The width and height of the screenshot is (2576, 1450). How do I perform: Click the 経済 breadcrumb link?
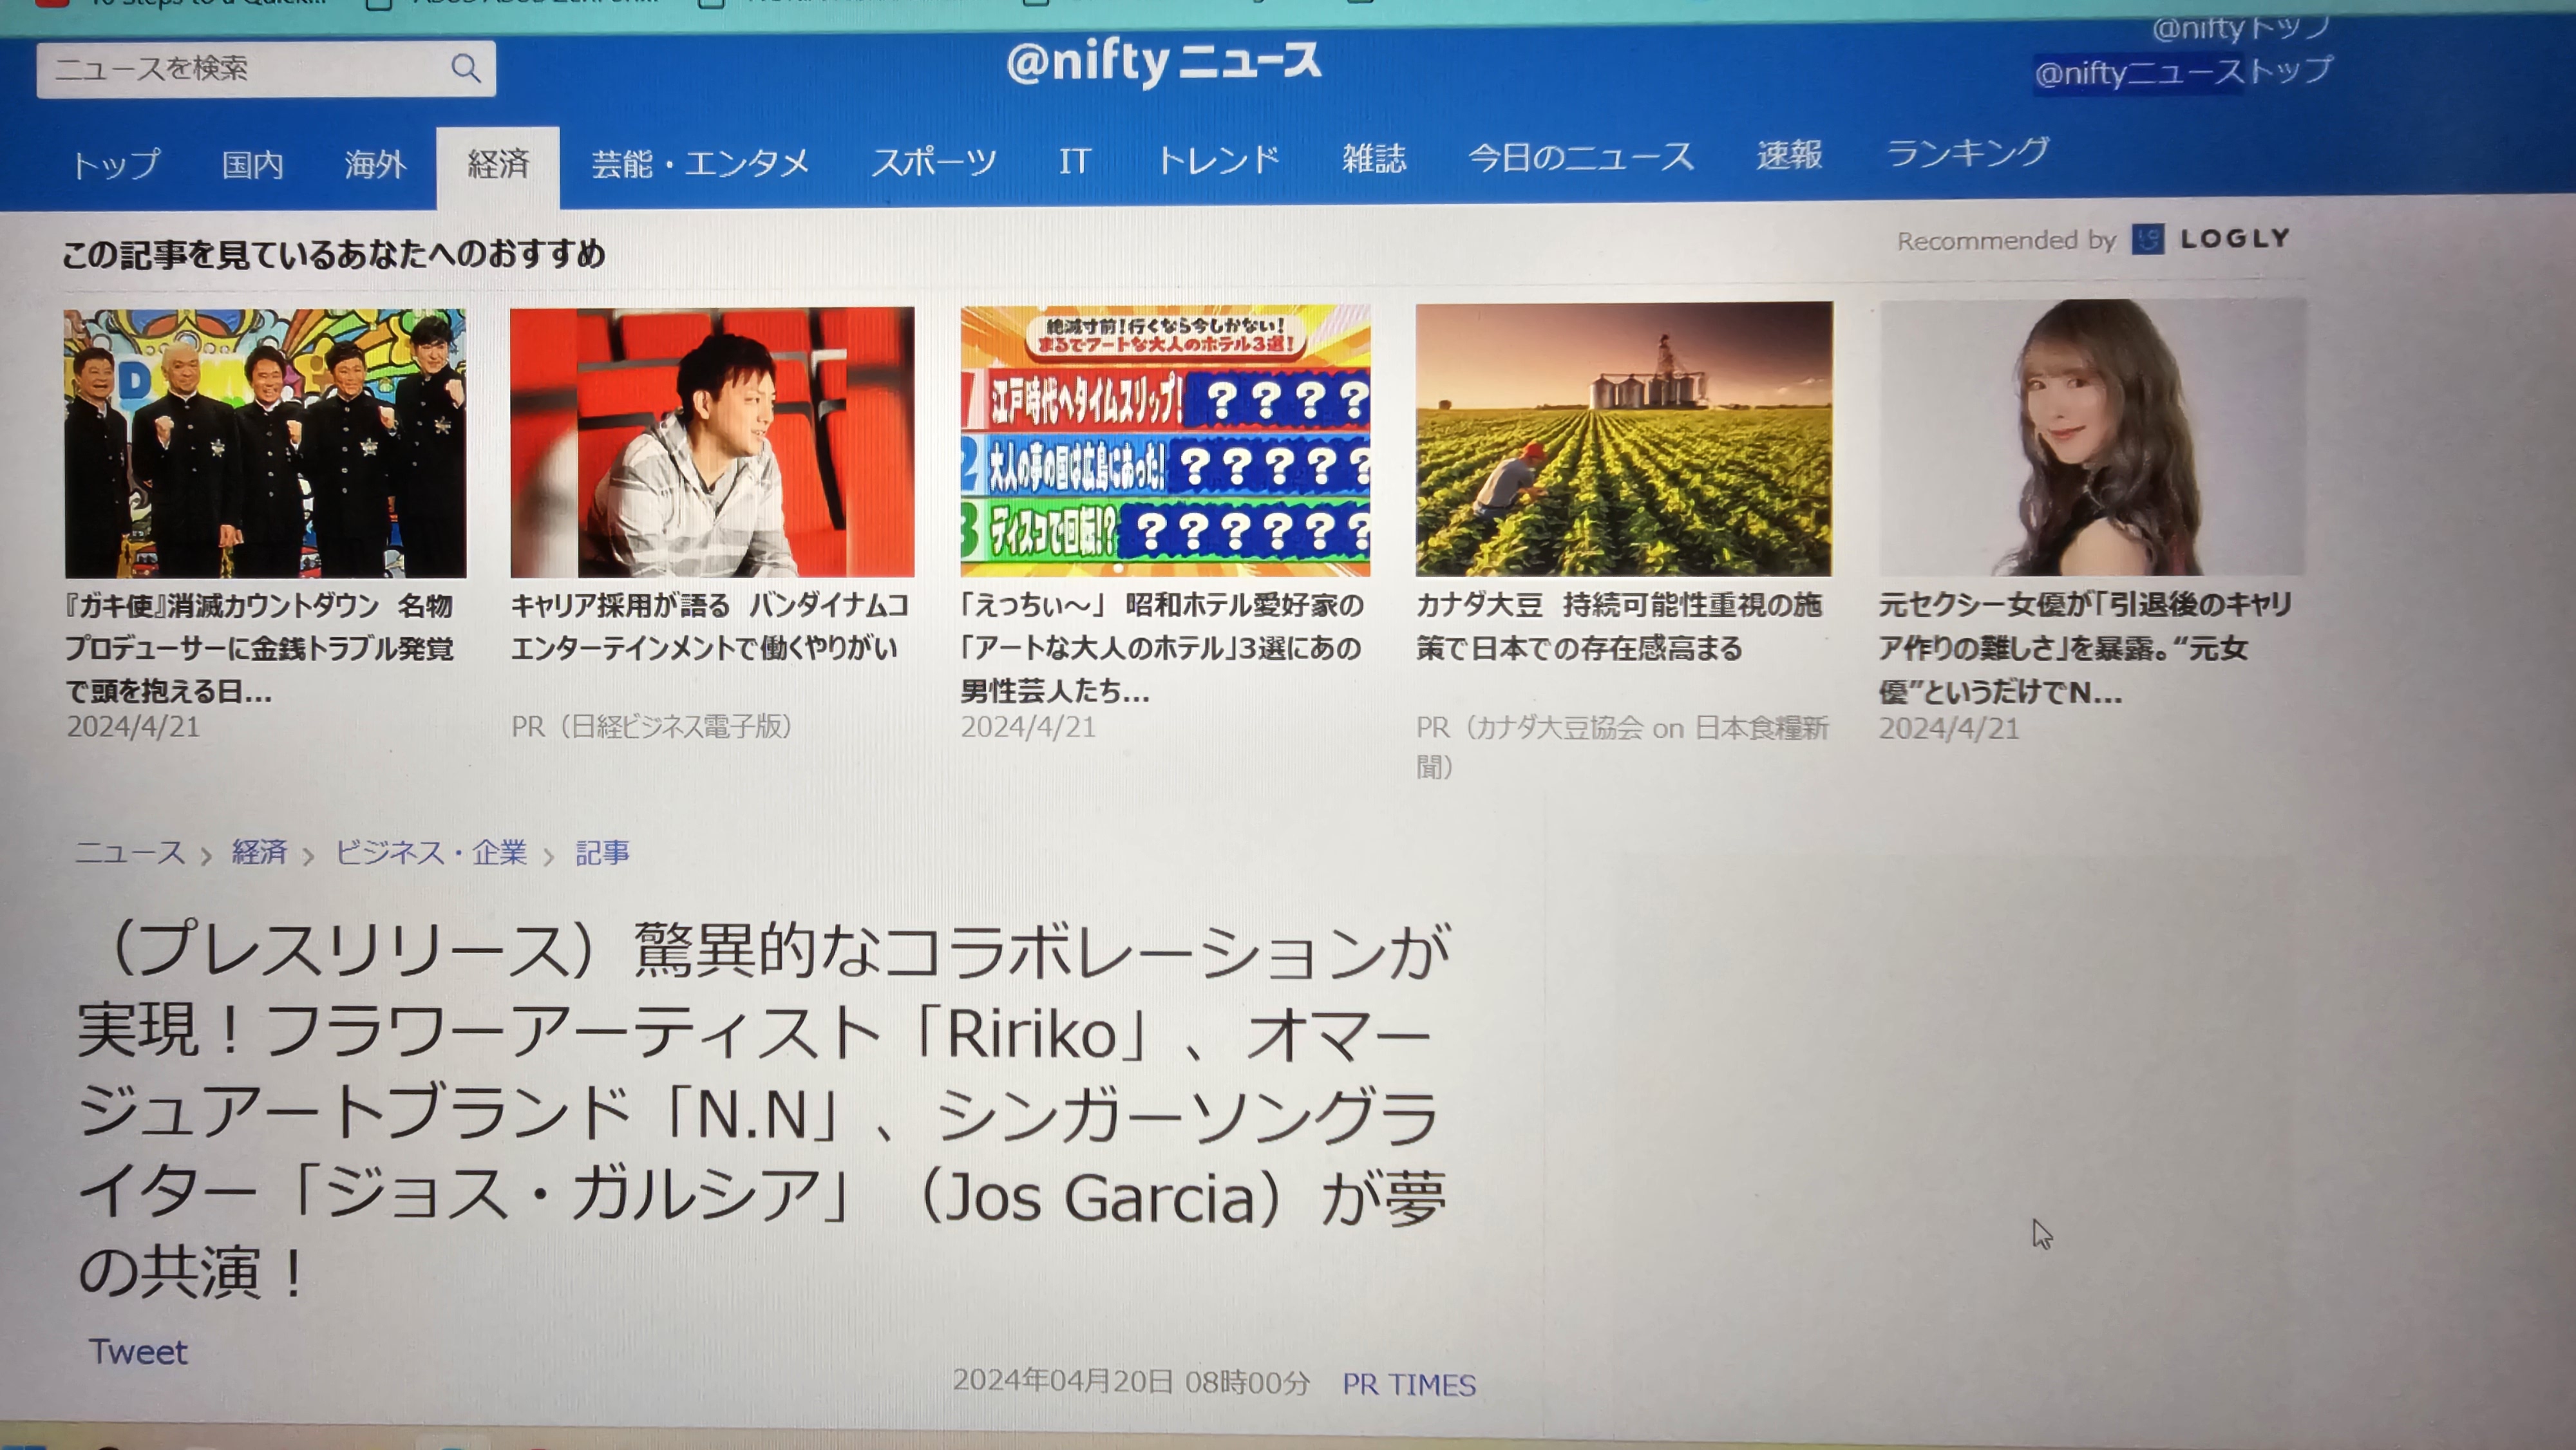259,852
